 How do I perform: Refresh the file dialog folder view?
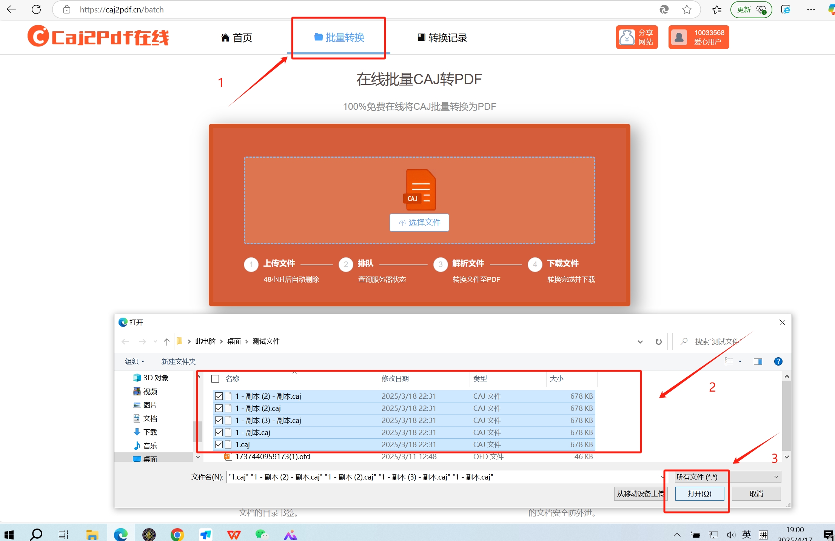[x=658, y=341]
